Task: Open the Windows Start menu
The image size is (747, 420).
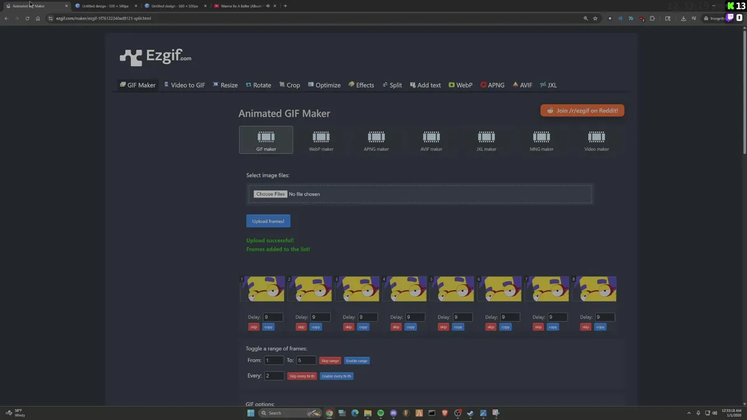Action: [251, 413]
